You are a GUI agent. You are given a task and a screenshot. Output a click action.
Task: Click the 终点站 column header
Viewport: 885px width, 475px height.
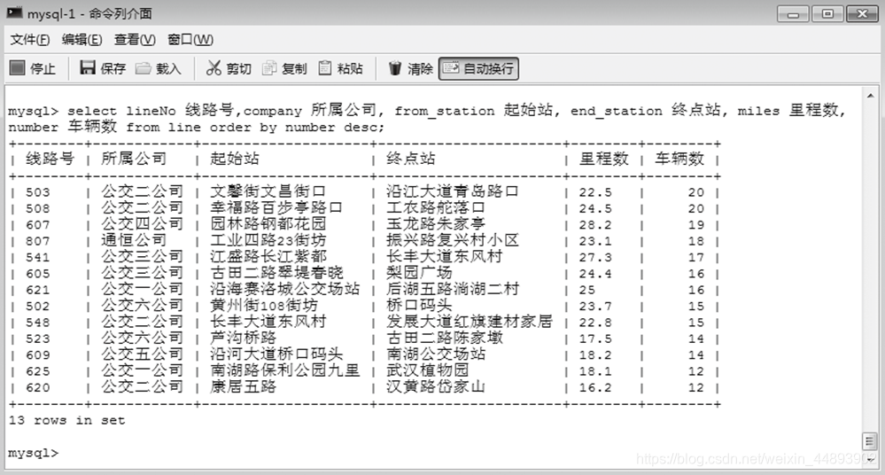411,159
